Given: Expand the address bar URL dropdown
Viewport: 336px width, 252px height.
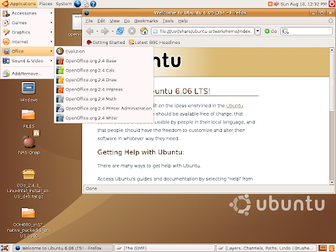Looking at the screenshot, I should point(258,31).
